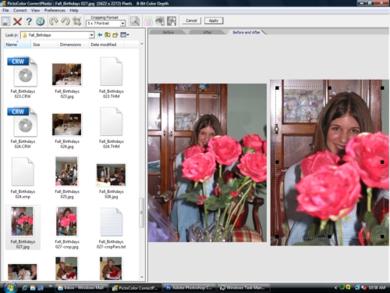The image size is (390, 293).
Task: Select Fall_Birthdays 027-cropPars.txt file
Action: tap(112, 227)
